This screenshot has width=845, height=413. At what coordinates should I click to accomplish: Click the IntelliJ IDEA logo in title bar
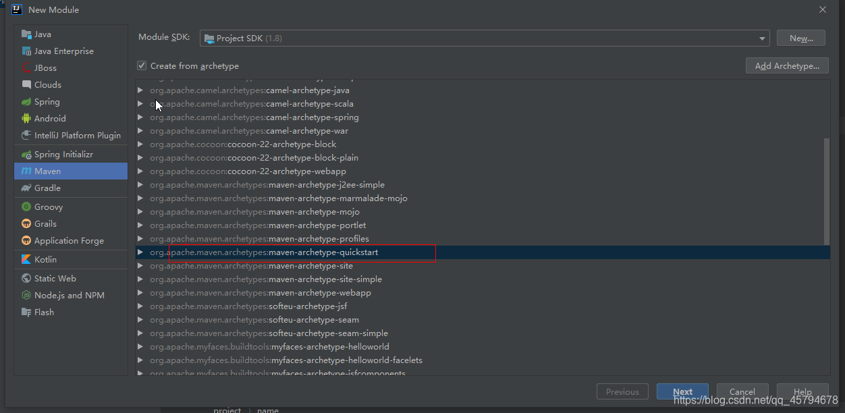click(x=17, y=9)
